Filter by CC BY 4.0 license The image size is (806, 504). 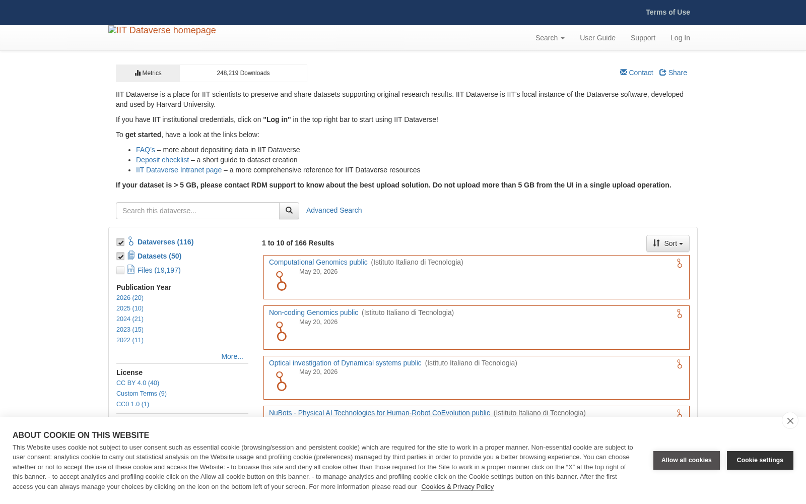coord(138,383)
